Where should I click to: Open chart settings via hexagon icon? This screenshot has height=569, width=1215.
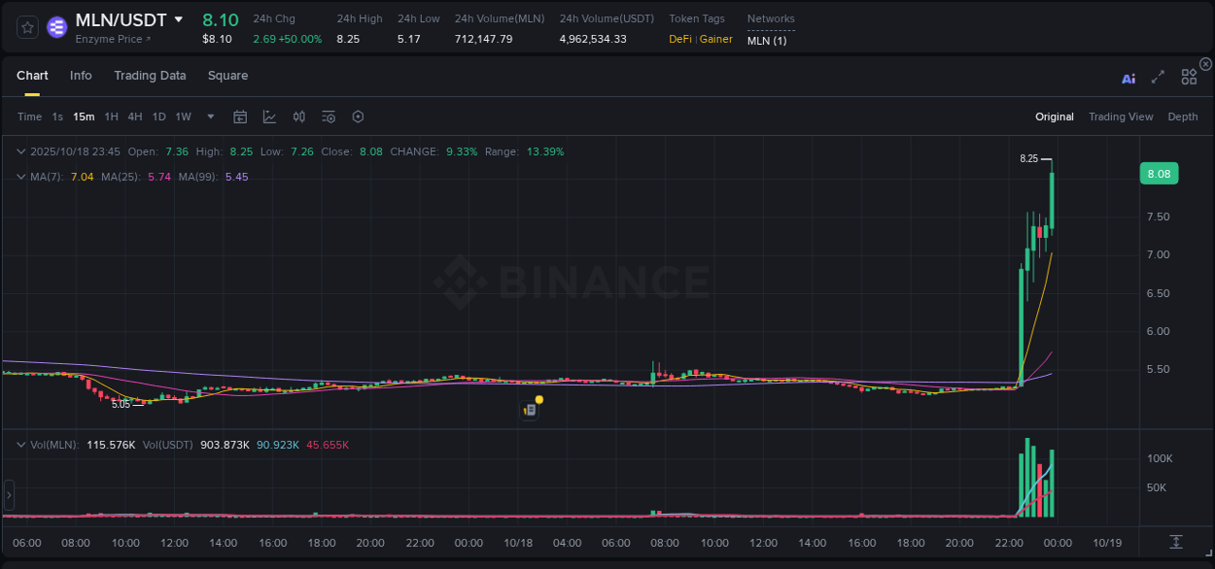358,116
